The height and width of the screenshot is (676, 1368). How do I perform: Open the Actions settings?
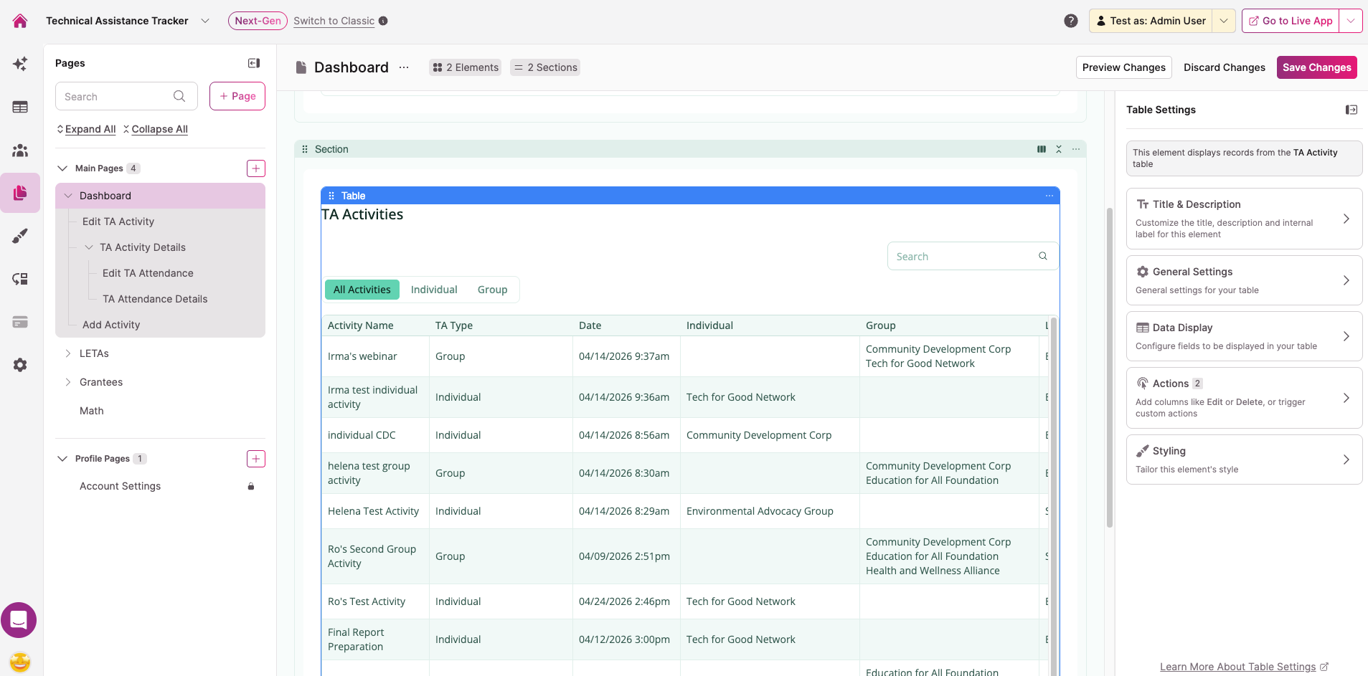(1244, 398)
